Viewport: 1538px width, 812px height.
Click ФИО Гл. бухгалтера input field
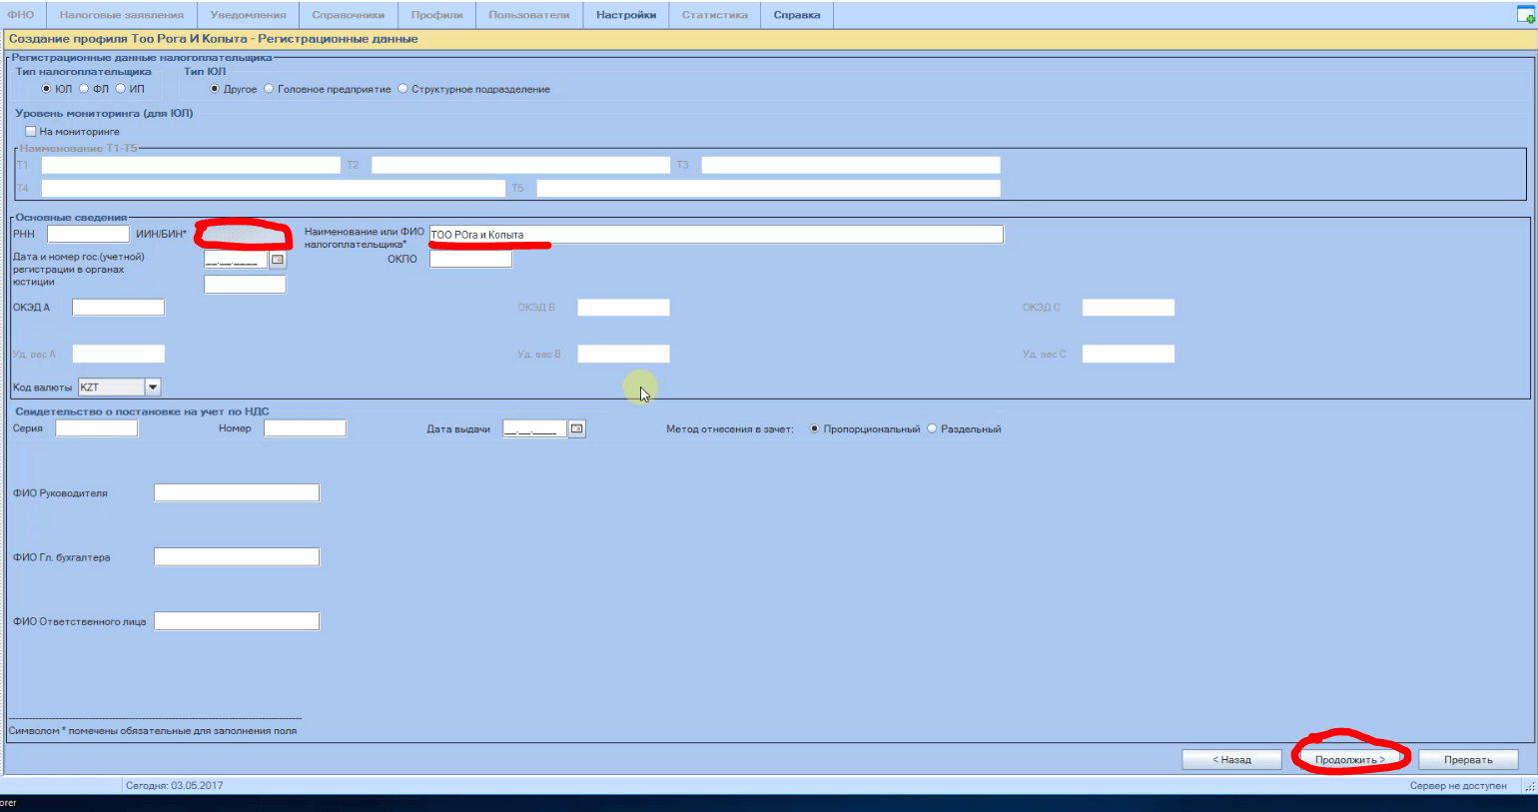pos(237,556)
